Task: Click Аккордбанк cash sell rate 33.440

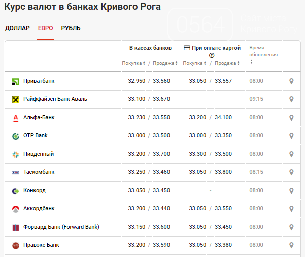Action: pyautogui.click(x=161, y=209)
